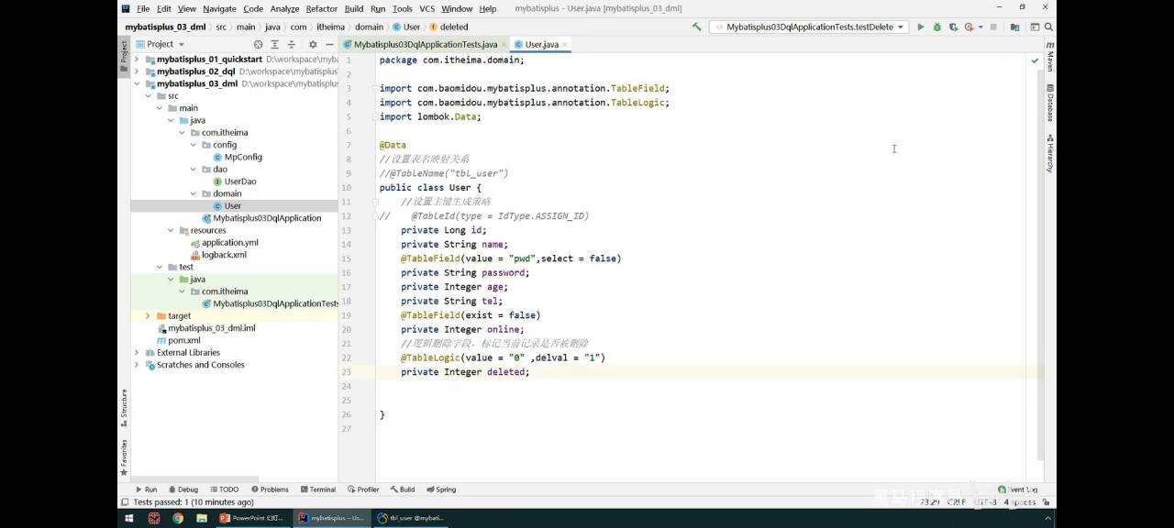The image size is (1174, 528).
Task: Open the Favorites tool window
Action: tap(124, 457)
